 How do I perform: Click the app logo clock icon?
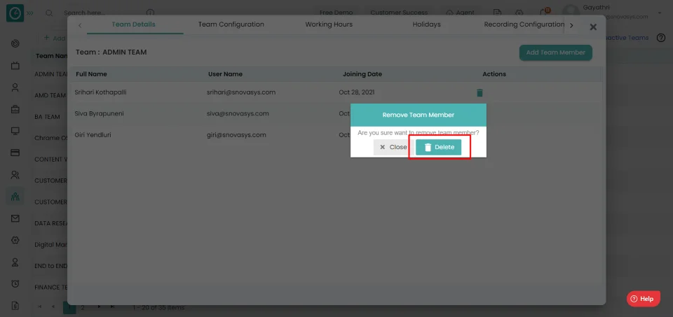pyautogui.click(x=15, y=13)
